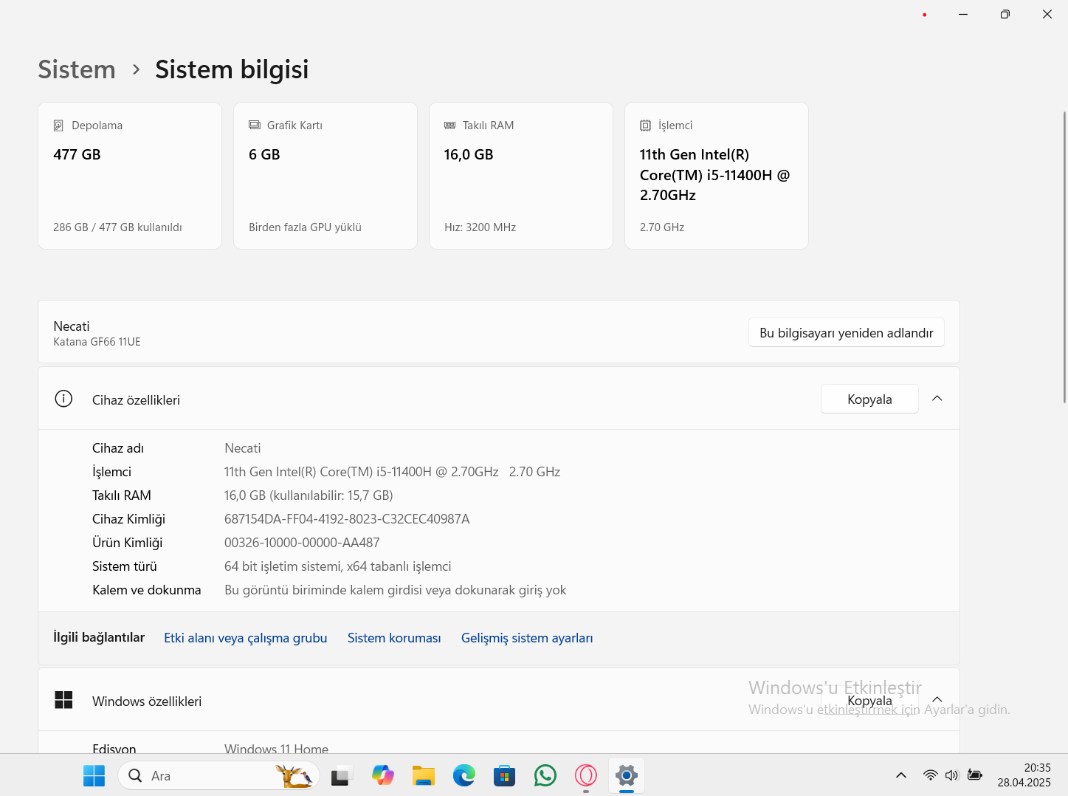The height and width of the screenshot is (796, 1068).
Task: Launch Copilot from the taskbar
Action: (382, 775)
